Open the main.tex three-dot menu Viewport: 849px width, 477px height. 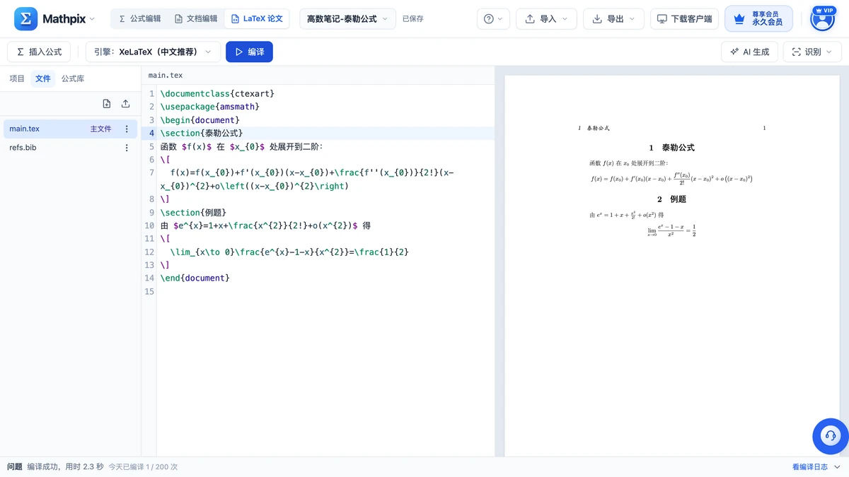click(127, 129)
